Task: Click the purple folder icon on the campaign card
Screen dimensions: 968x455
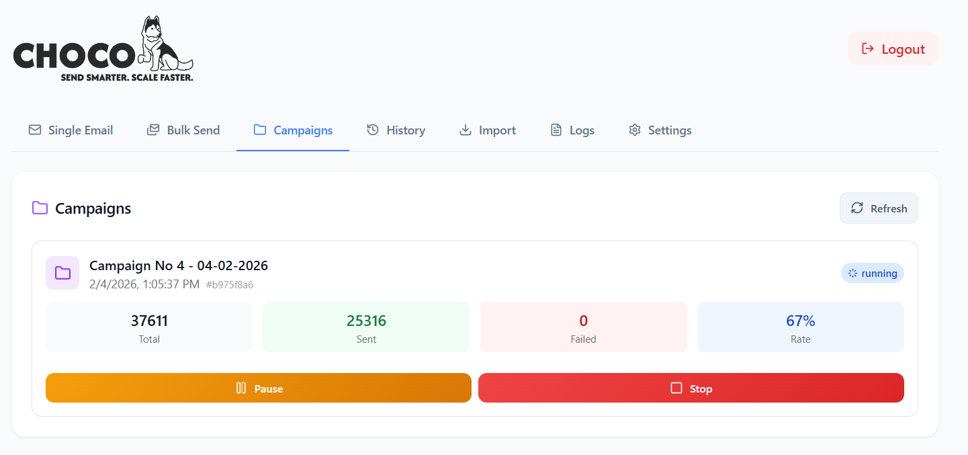Action: [x=62, y=273]
